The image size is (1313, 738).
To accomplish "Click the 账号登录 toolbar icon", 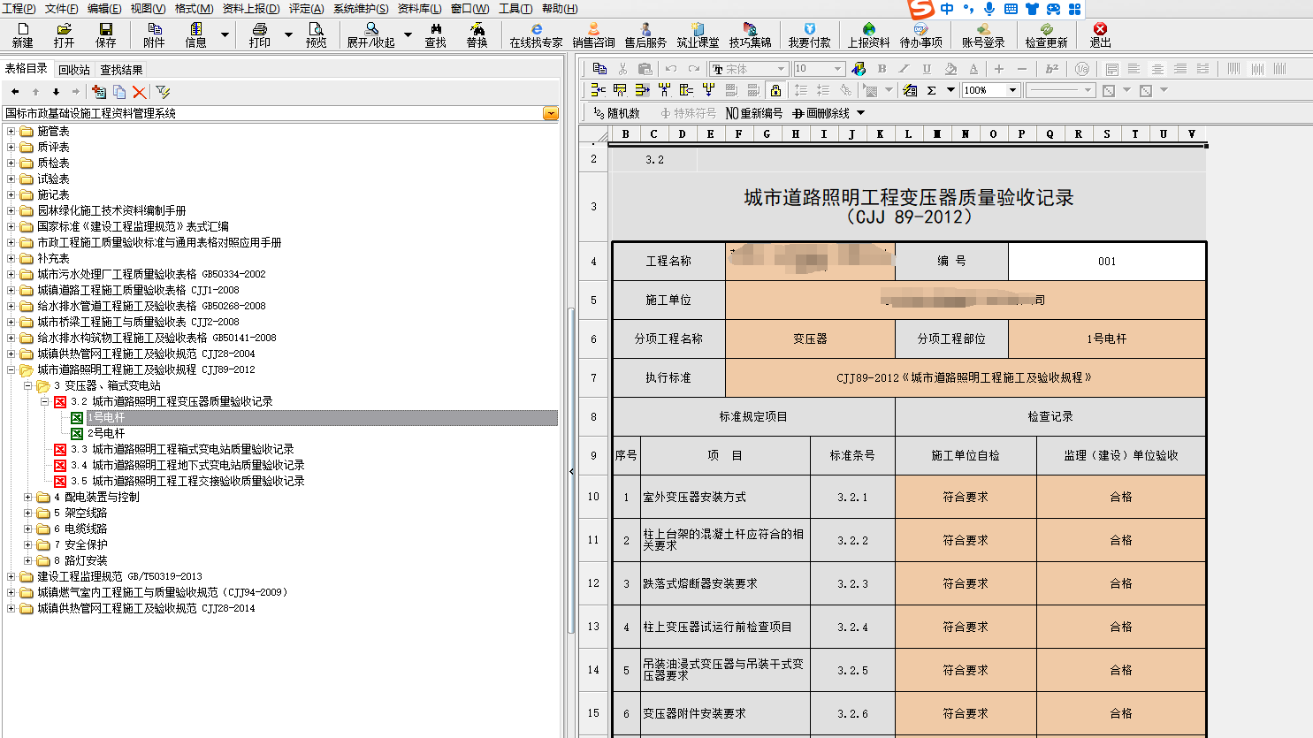I will click(x=983, y=35).
